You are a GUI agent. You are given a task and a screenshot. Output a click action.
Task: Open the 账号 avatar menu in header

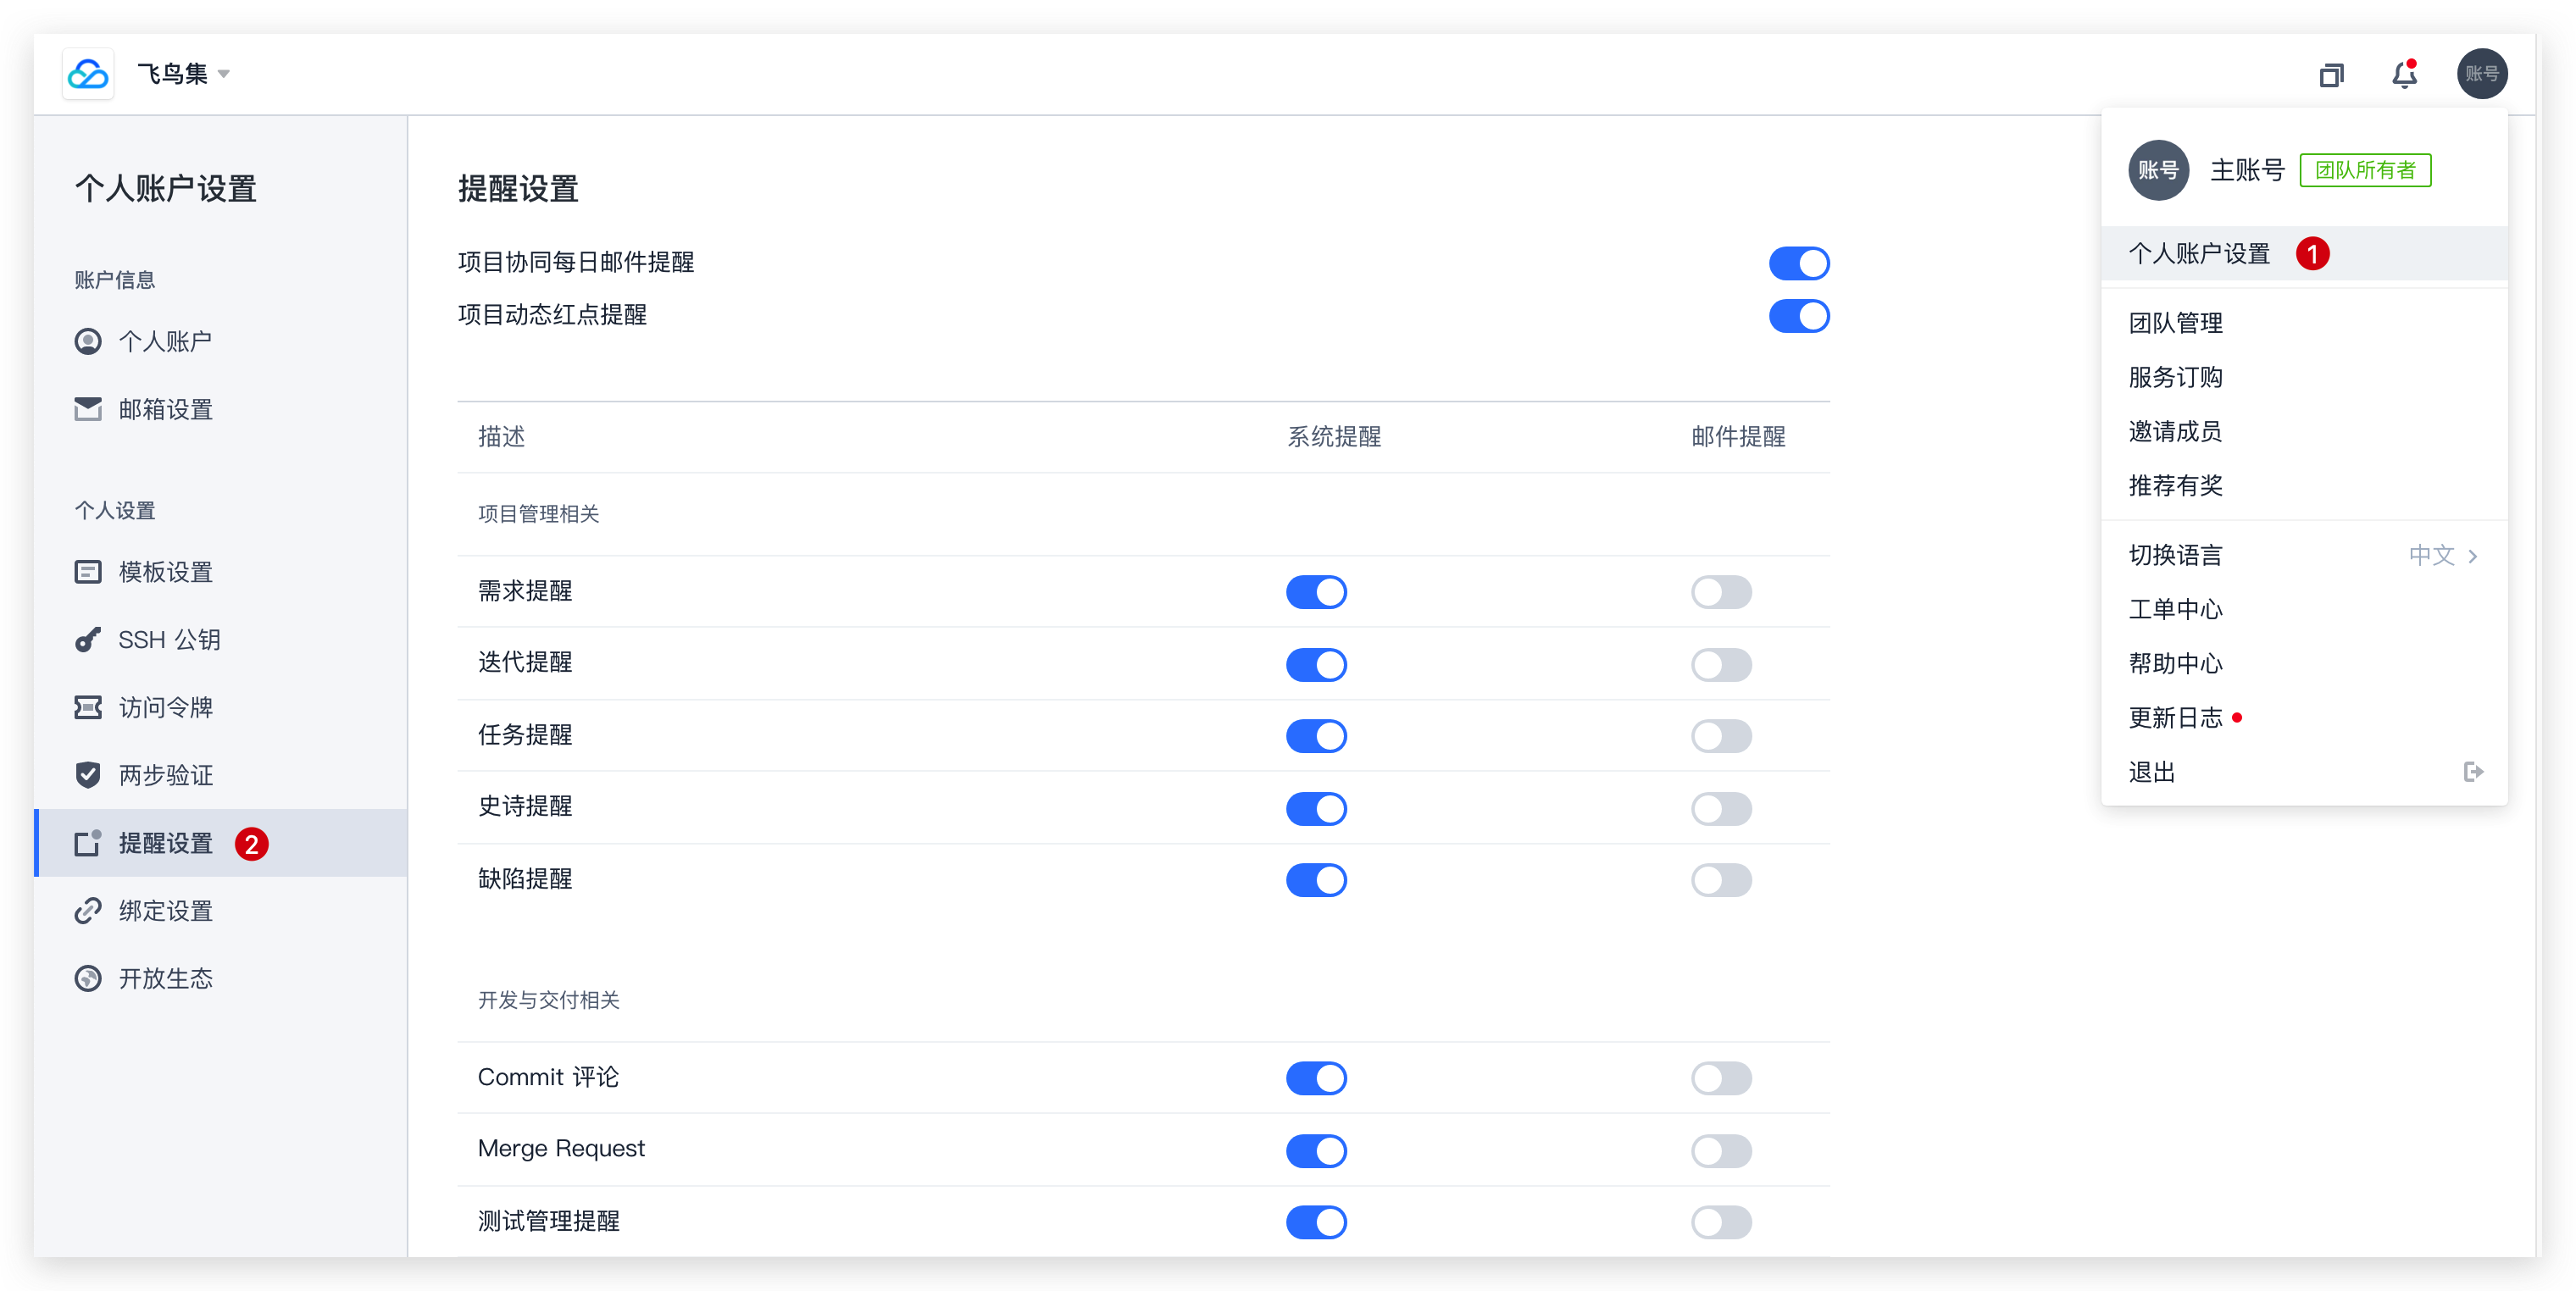coord(2482,74)
